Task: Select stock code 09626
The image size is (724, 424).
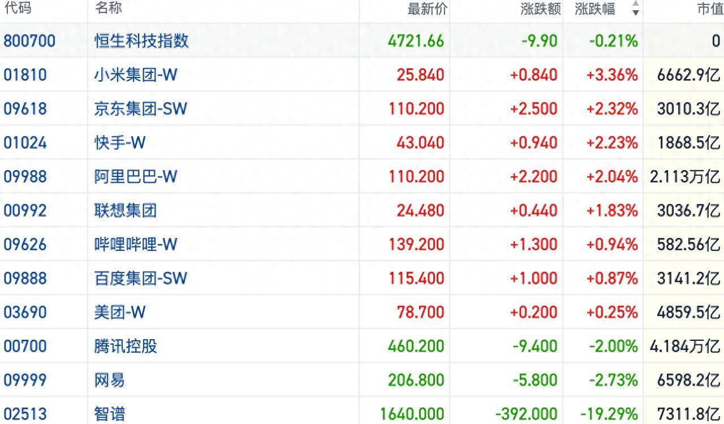Action: click(25, 244)
